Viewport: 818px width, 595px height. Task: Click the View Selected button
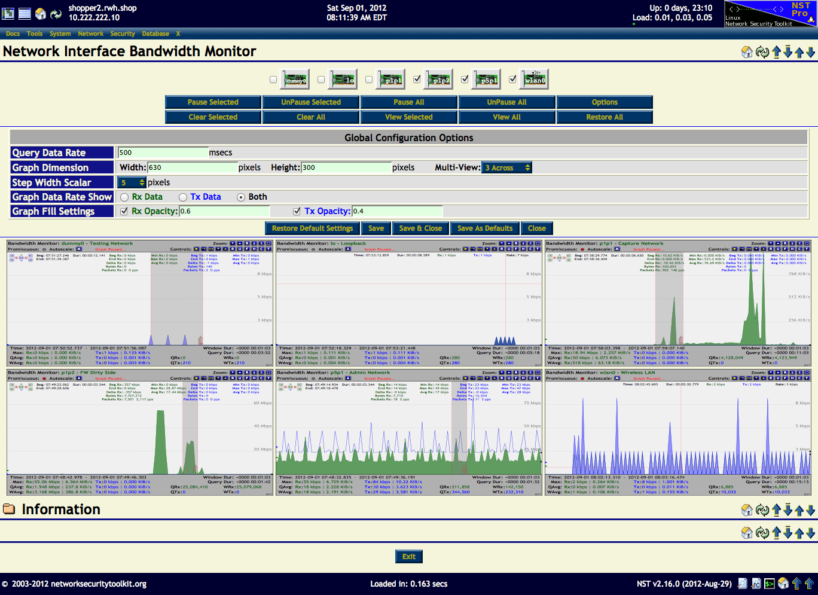(409, 117)
